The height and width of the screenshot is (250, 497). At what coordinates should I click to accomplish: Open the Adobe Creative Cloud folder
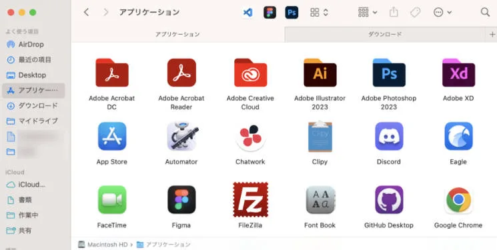pyautogui.click(x=250, y=73)
